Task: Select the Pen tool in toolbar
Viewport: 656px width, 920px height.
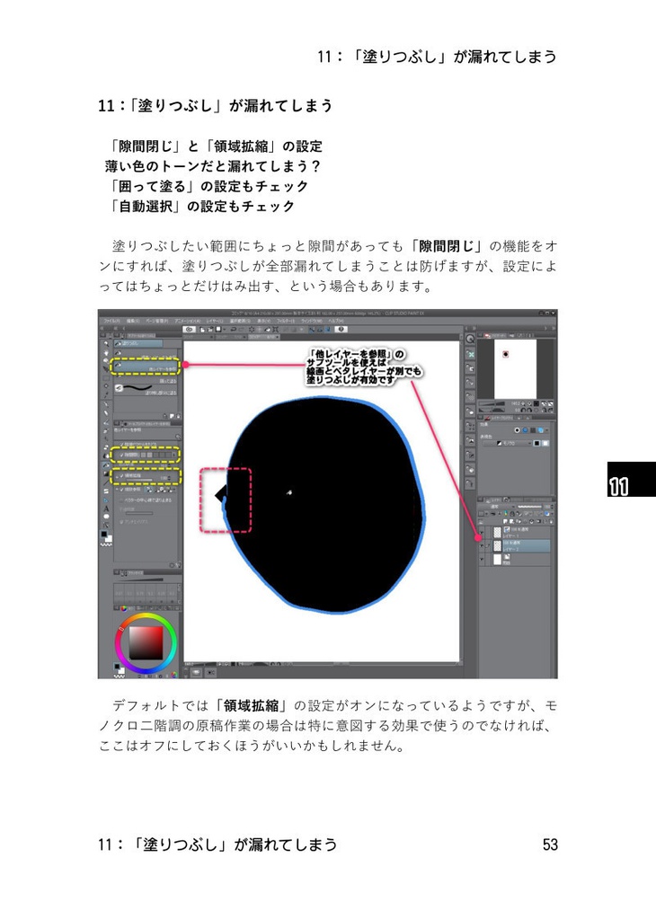Action: tap(106, 404)
